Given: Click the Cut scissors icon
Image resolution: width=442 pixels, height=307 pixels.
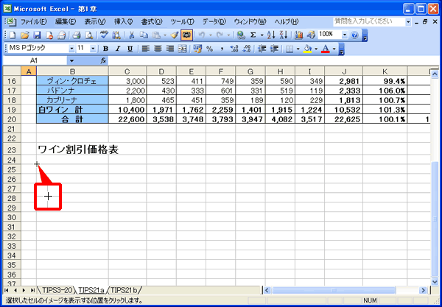Looking at the screenshot, I should (132, 35).
